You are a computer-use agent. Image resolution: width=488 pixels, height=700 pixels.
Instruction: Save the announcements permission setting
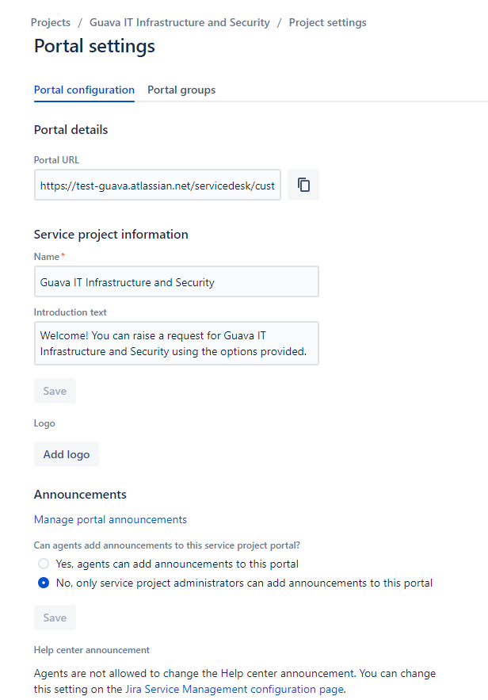click(x=54, y=617)
